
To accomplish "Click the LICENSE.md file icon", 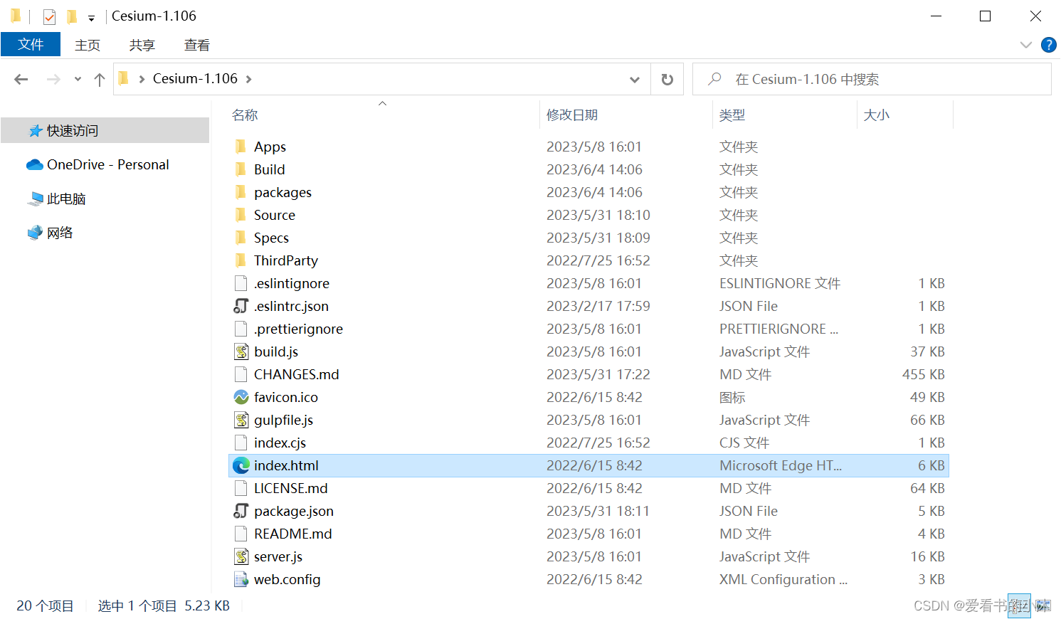I will point(241,488).
